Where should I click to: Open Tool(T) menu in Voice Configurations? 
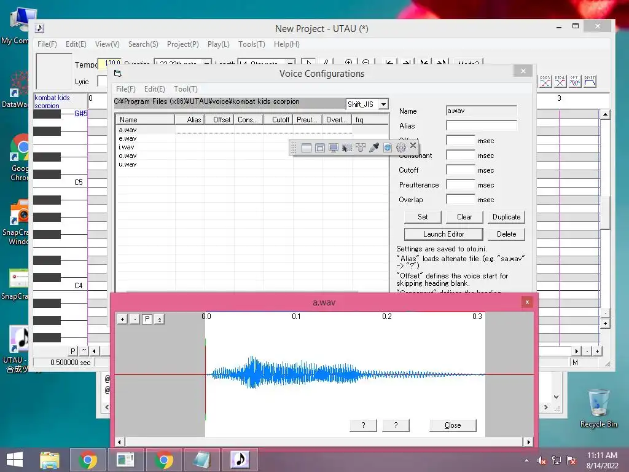click(186, 88)
